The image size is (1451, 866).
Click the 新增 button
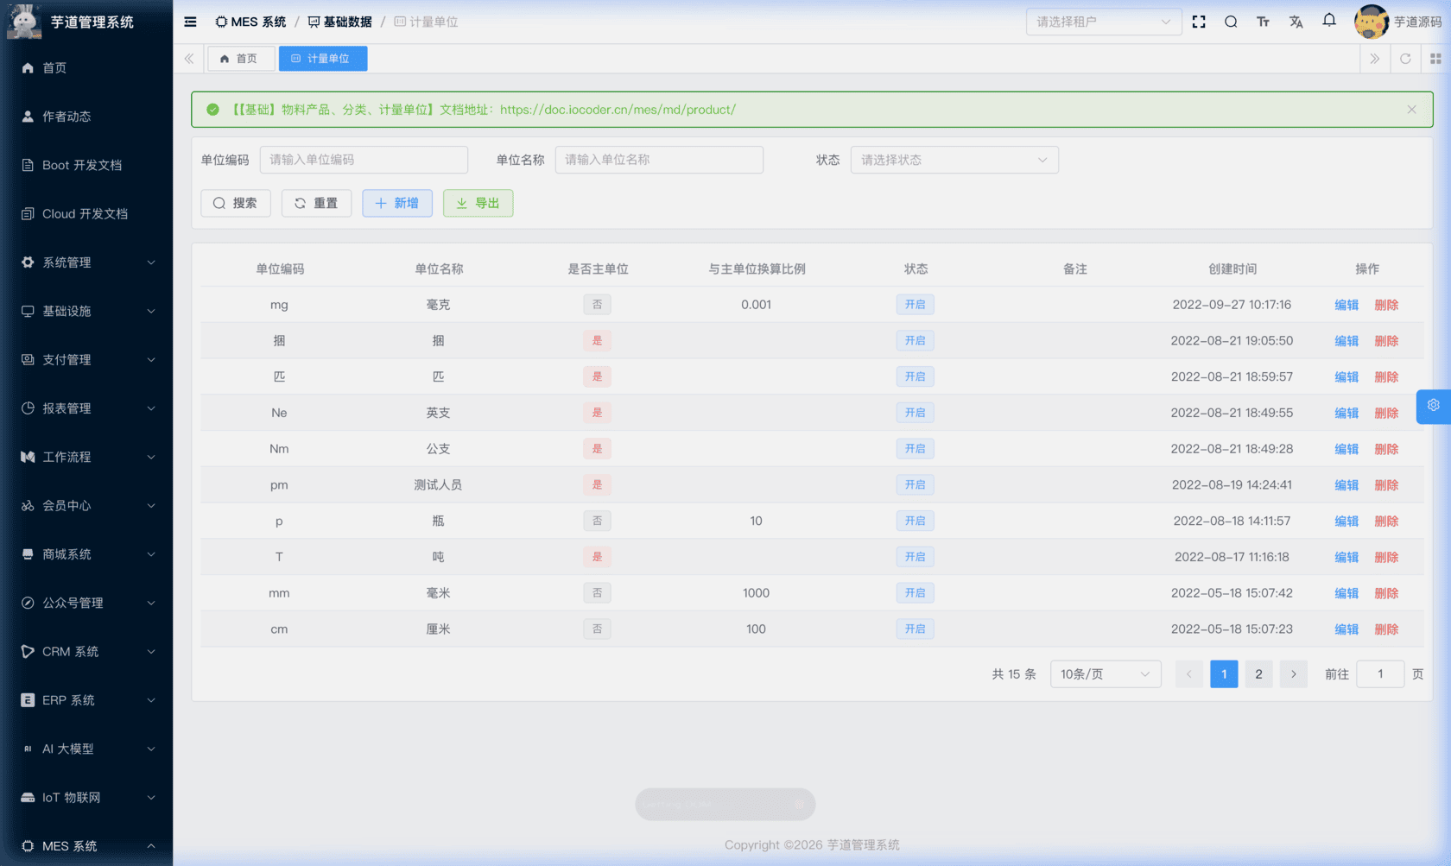click(x=396, y=203)
